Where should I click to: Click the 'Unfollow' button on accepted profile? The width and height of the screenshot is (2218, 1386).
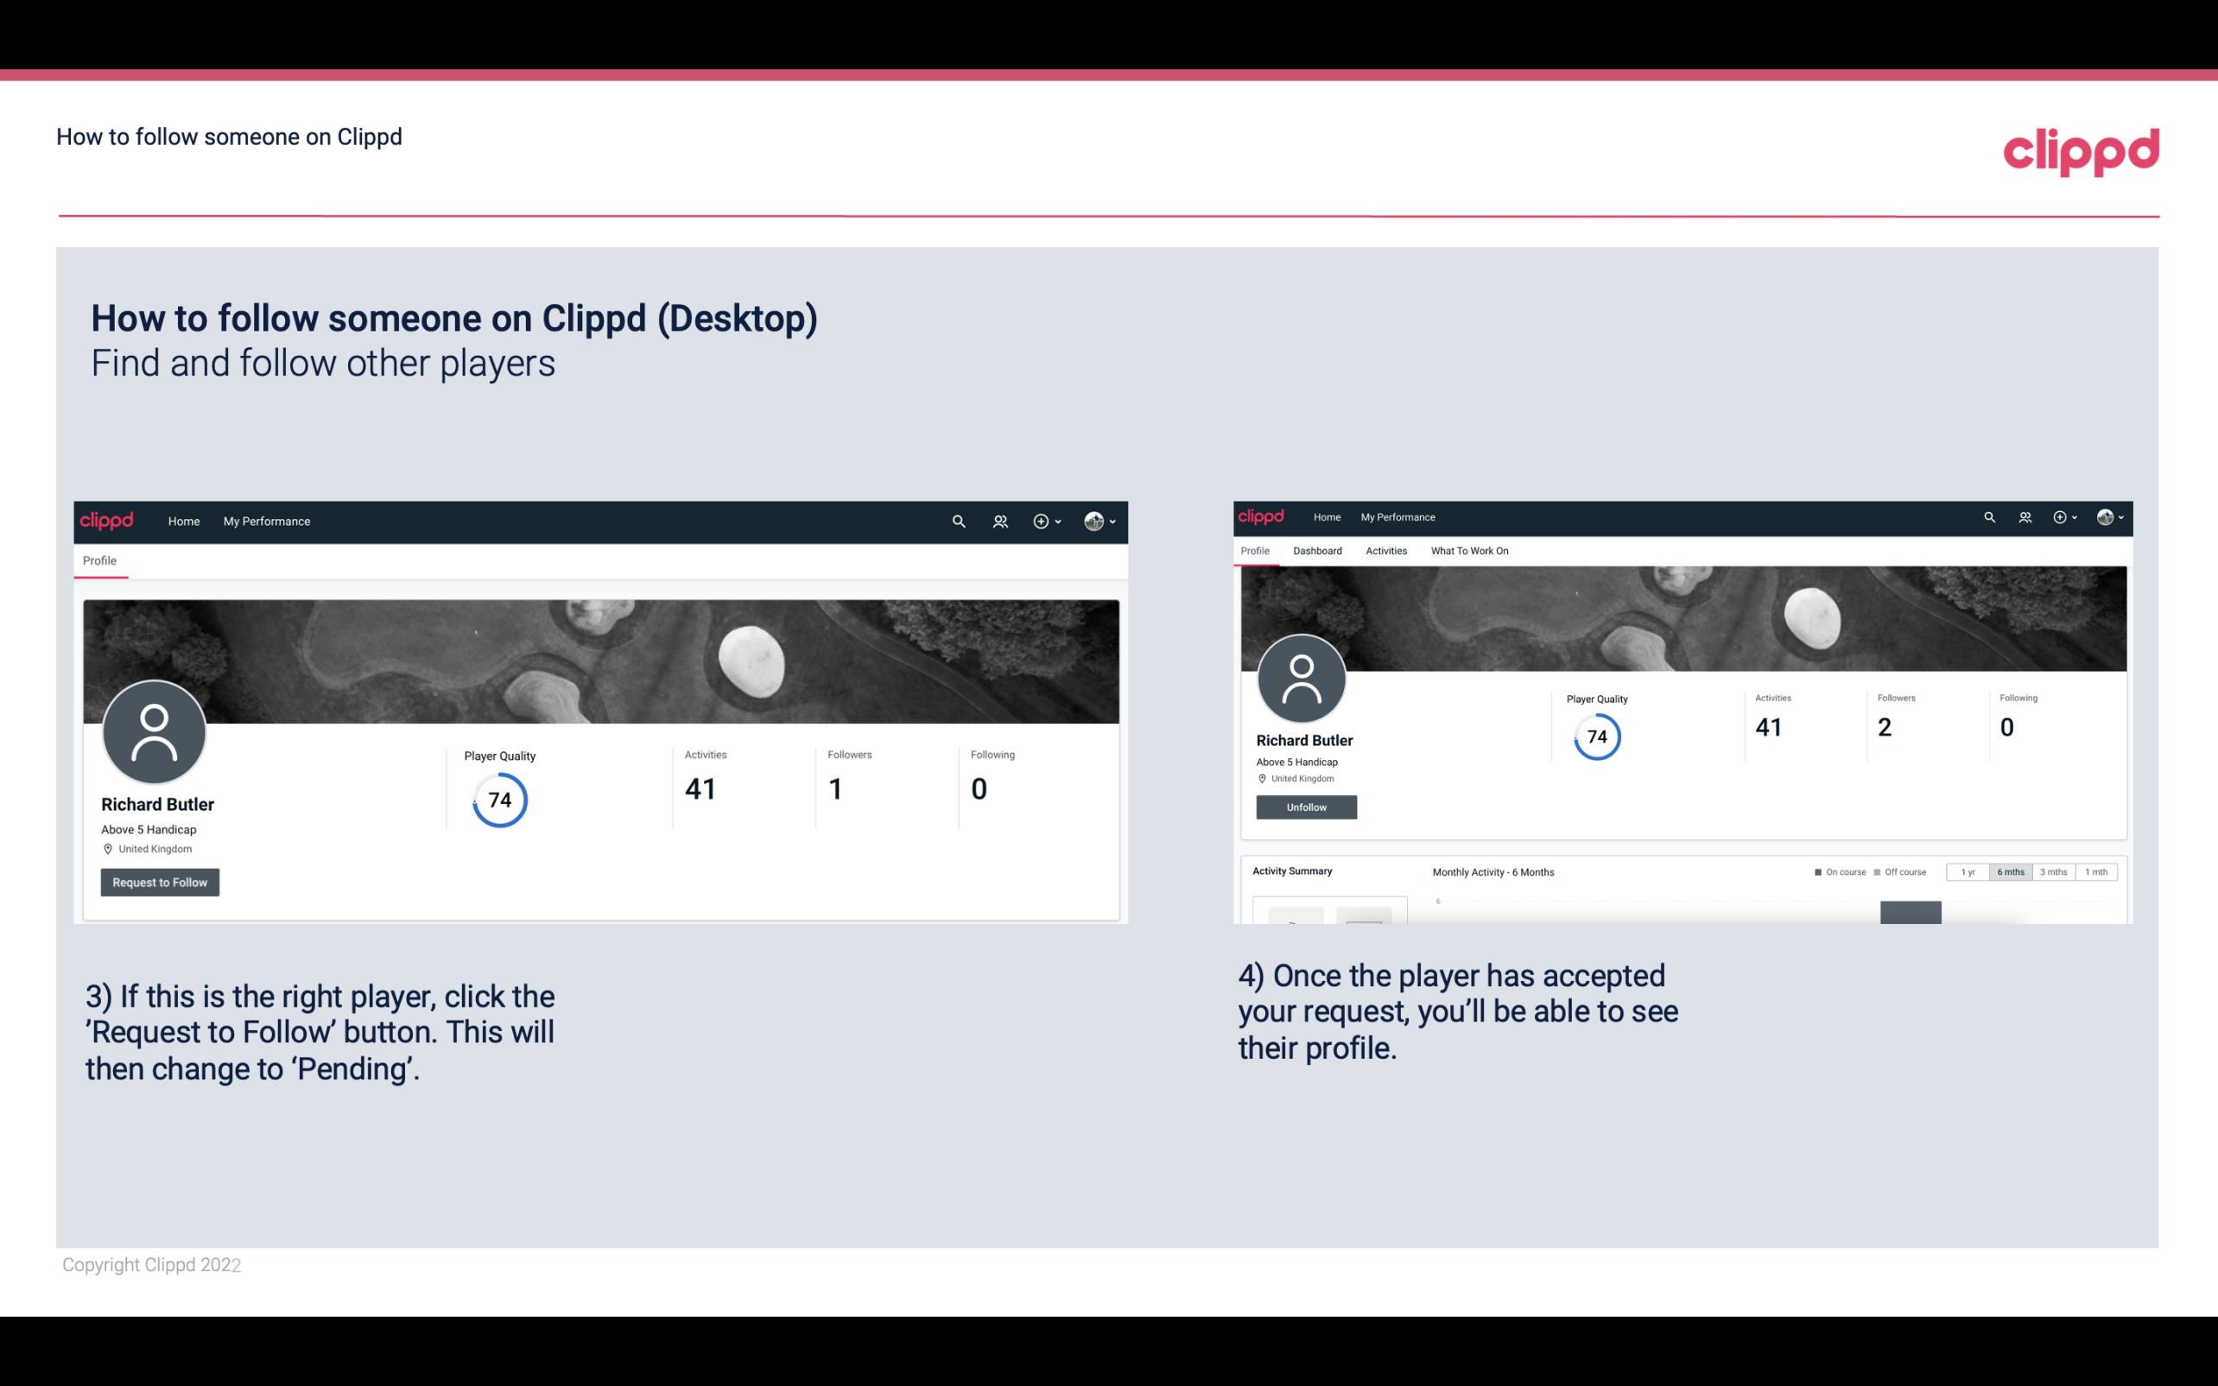pyautogui.click(x=1304, y=807)
